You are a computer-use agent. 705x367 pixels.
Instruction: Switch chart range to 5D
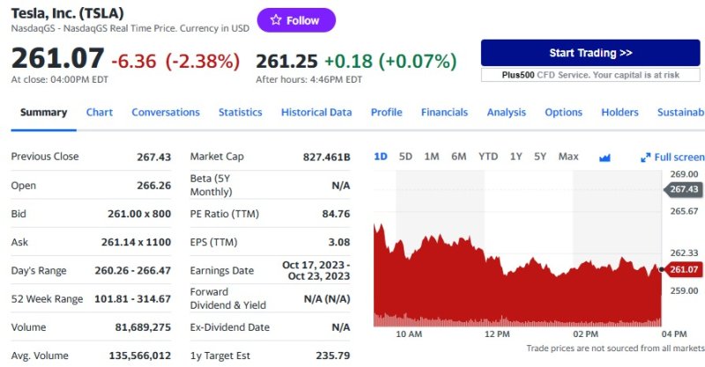405,157
